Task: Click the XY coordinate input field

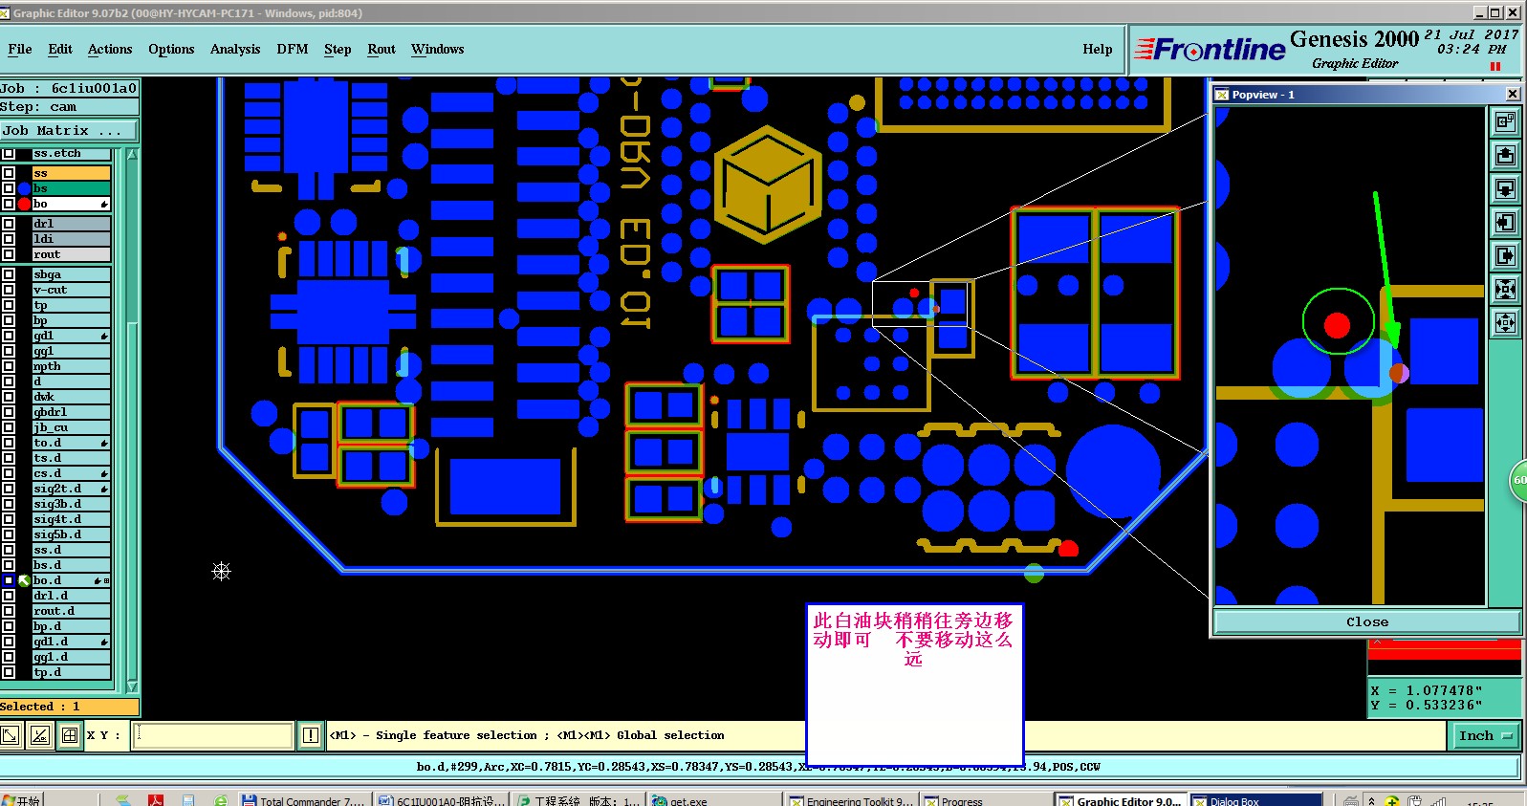Action: click(212, 734)
